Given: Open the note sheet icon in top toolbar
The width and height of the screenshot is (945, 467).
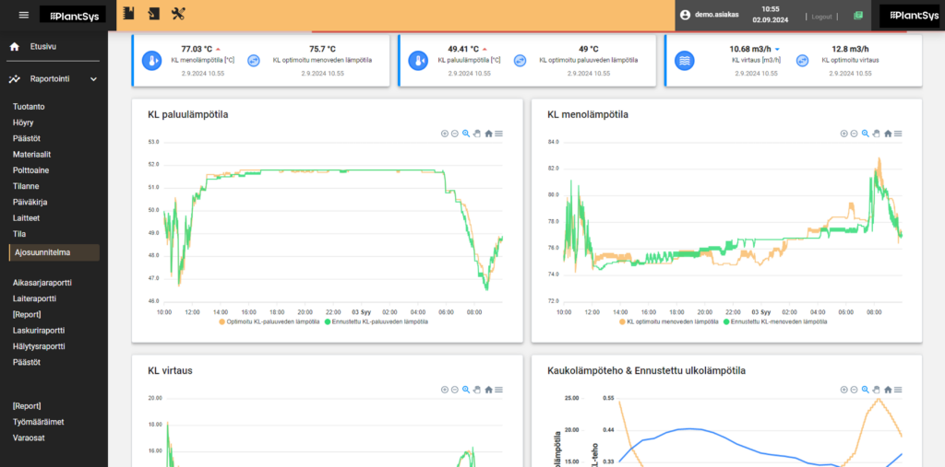Looking at the screenshot, I should tap(154, 14).
